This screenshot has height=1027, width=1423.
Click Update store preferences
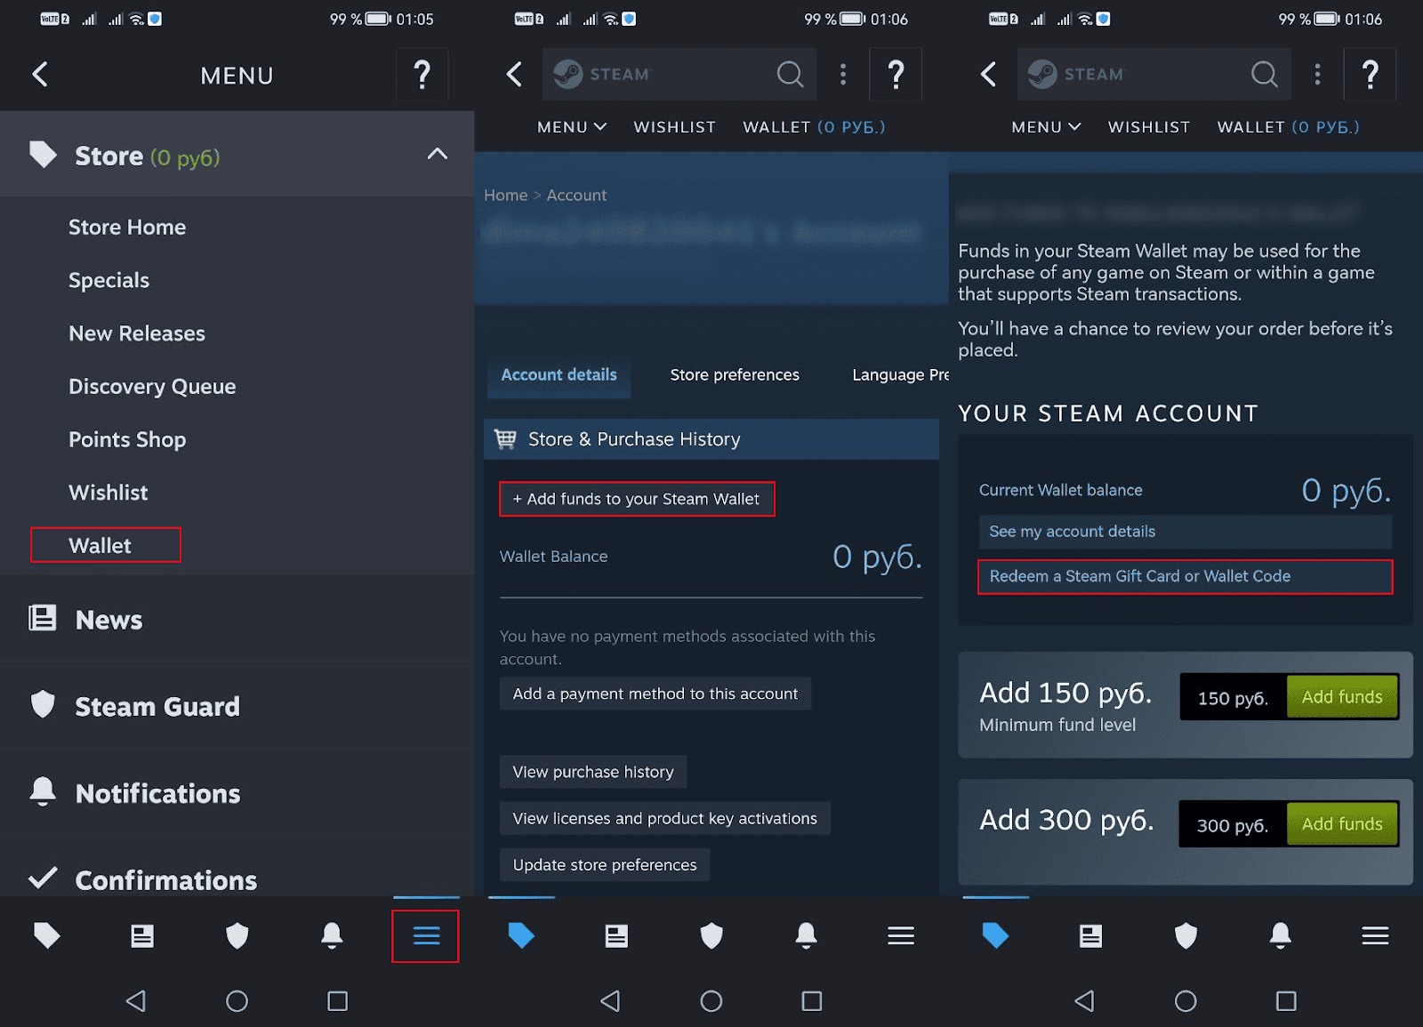tap(605, 864)
